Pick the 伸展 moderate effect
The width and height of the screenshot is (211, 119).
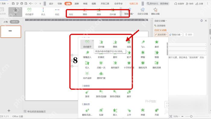(143, 112)
